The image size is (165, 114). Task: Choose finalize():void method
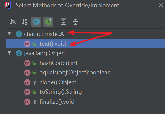(57, 102)
